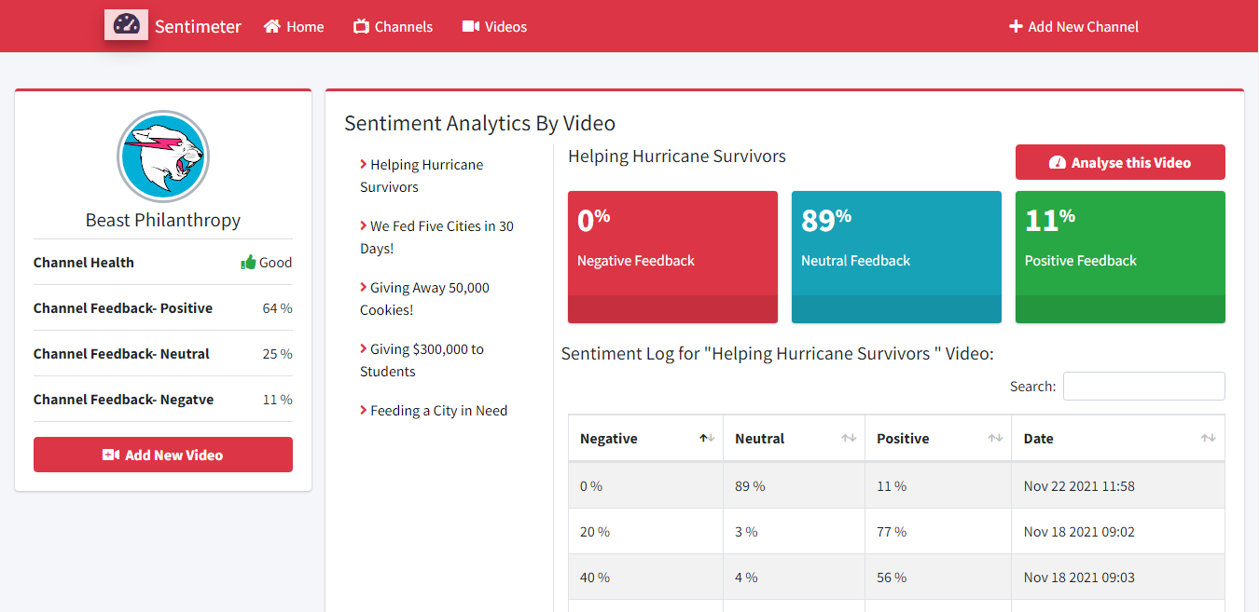Viewport: 1259px width, 612px height.
Task: Click the Beast Philanthropy channel avatar
Action: coord(163,157)
